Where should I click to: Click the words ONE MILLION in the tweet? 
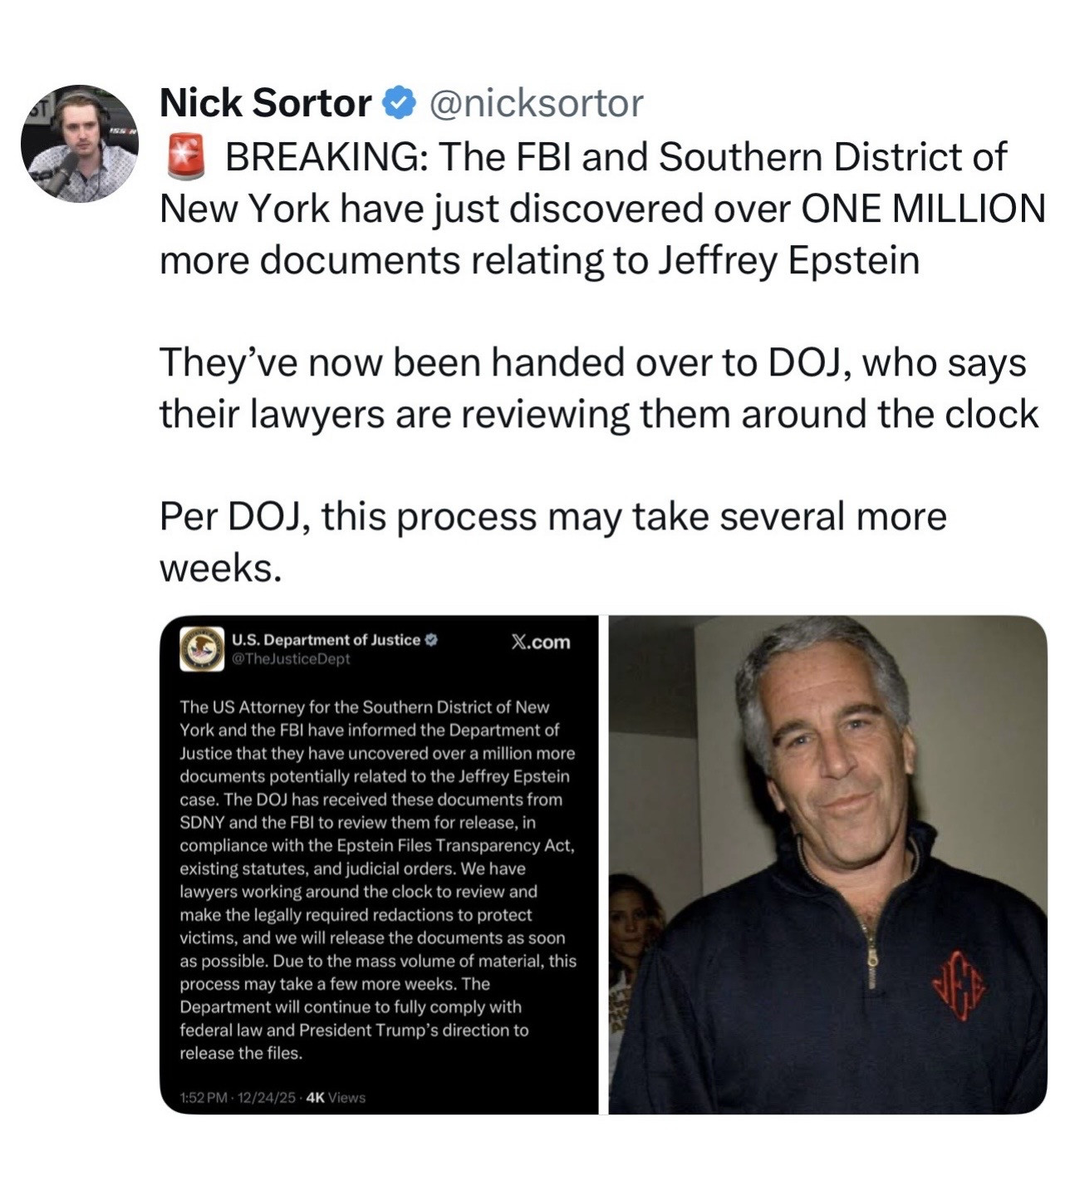923,208
